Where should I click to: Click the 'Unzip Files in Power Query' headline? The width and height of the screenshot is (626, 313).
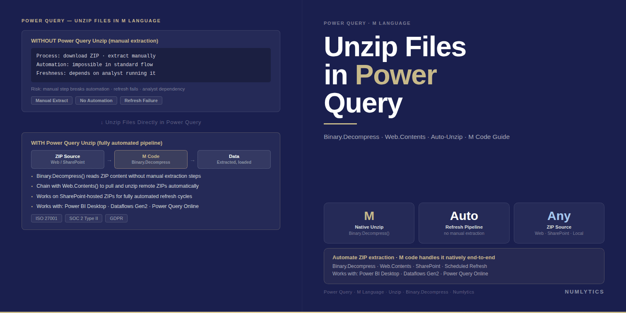coord(395,75)
